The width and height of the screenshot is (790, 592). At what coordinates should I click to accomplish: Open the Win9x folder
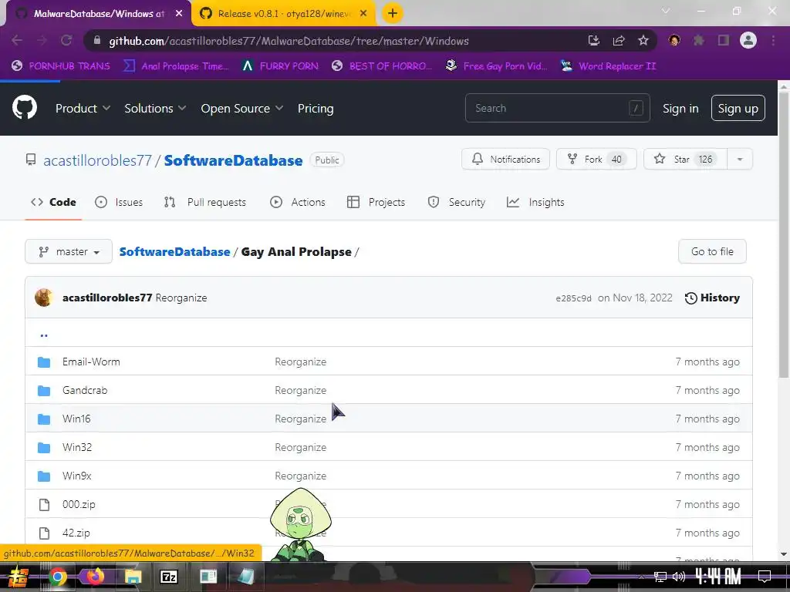coord(76,476)
